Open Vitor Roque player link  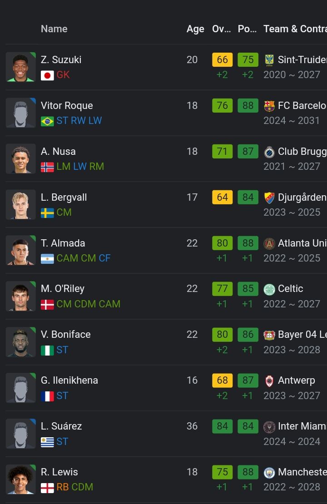[67, 106]
